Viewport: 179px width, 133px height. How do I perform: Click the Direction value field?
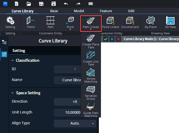68,102
